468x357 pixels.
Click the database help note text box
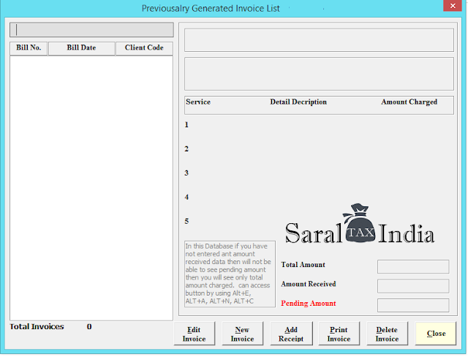click(x=230, y=274)
